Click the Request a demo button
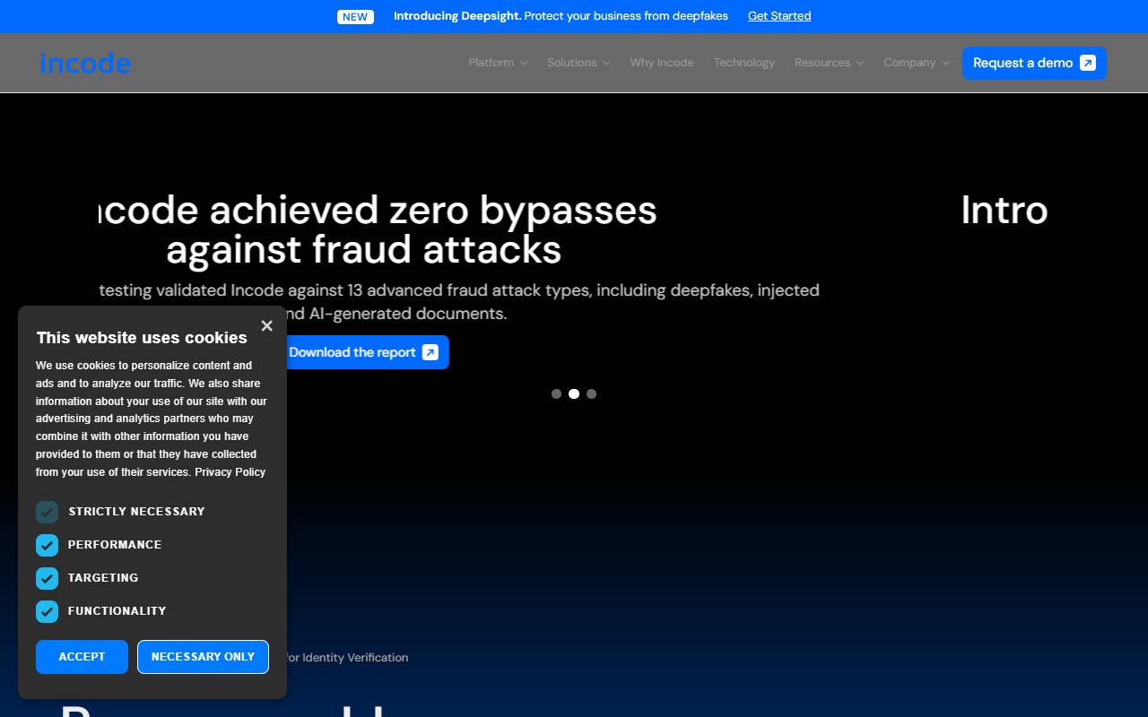1148x717 pixels. tap(1034, 63)
